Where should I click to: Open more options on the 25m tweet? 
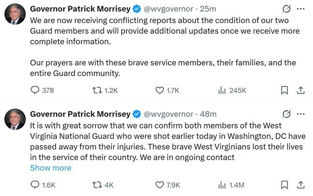(300, 9)
